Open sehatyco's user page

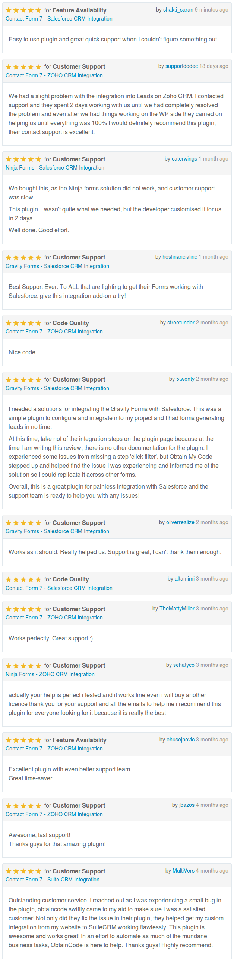[x=184, y=665]
